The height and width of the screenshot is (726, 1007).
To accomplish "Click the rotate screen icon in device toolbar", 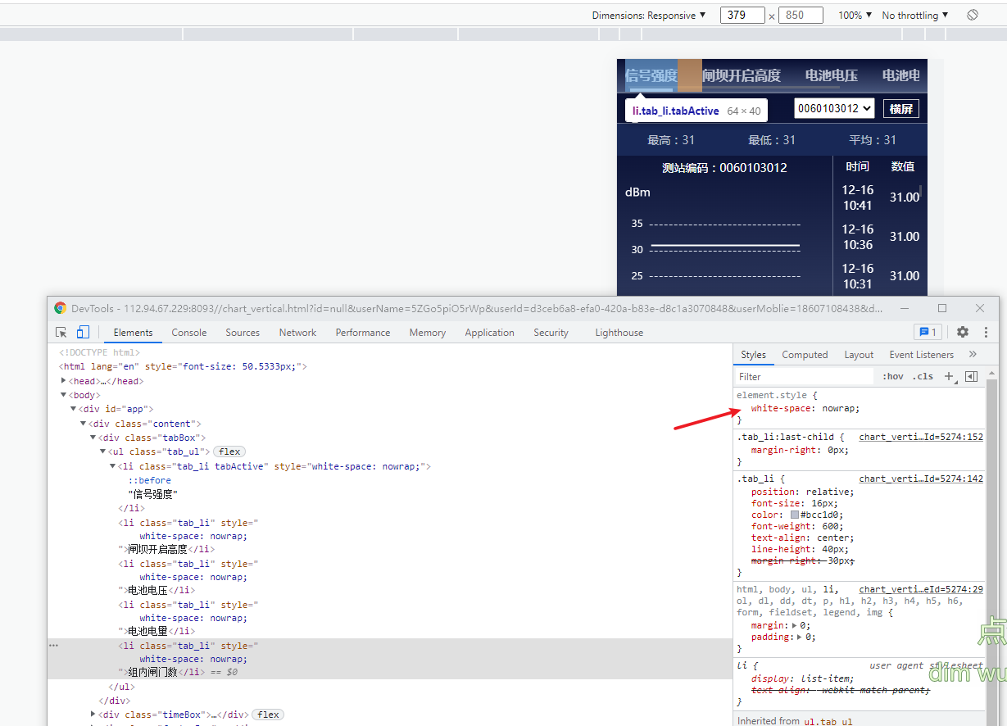I will [x=973, y=15].
